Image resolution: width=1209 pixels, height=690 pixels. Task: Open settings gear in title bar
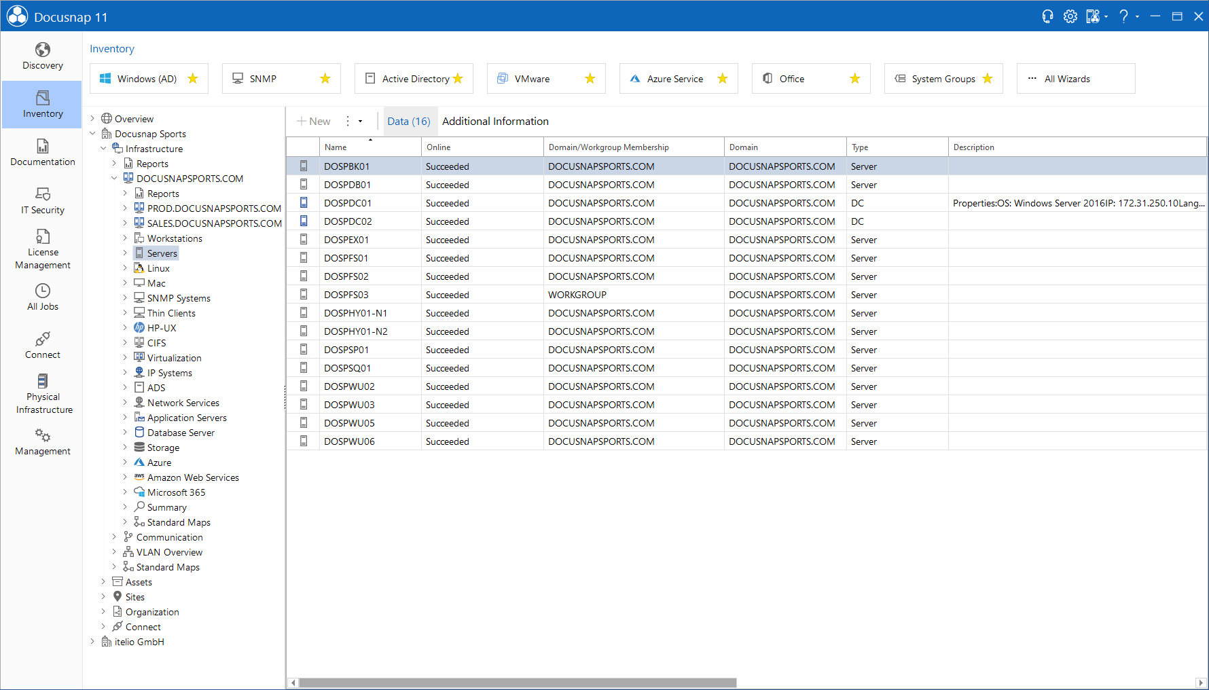1070,16
